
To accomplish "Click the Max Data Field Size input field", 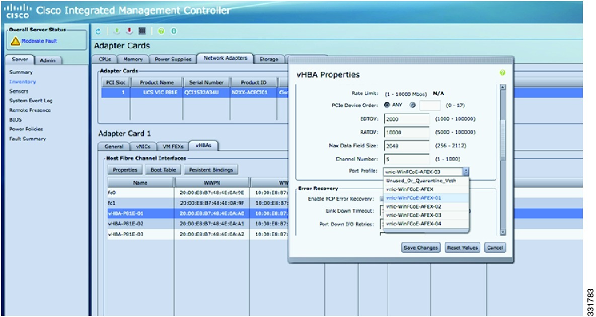I will click(x=407, y=145).
